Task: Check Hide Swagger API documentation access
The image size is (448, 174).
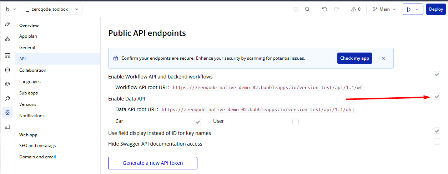Action: (437, 141)
